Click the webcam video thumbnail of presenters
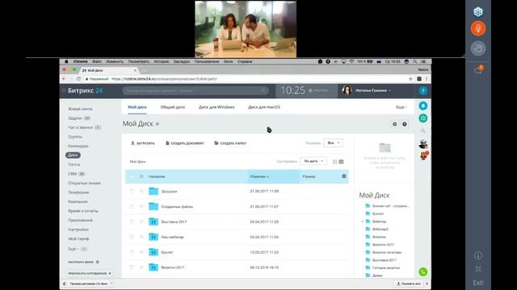Viewport: 517px width, 290px height. coord(246,29)
